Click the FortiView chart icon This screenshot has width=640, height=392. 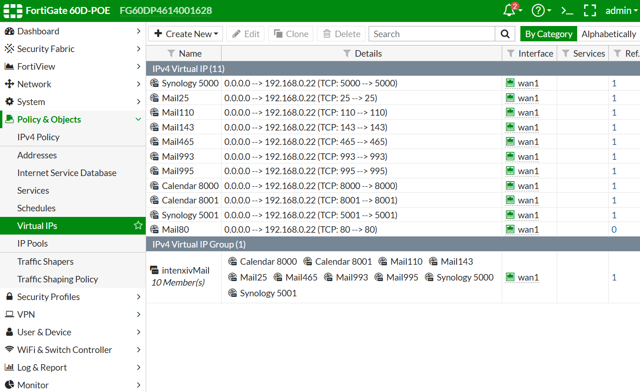9,66
